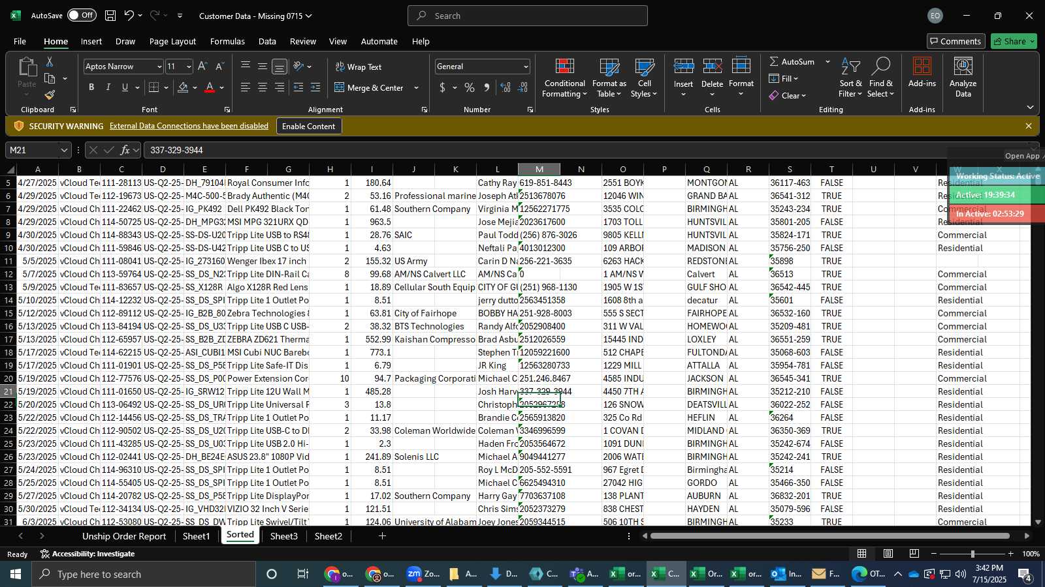Select the Cut scissors icon
This screenshot has height=587, width=1045.
(x=50, y=61)
